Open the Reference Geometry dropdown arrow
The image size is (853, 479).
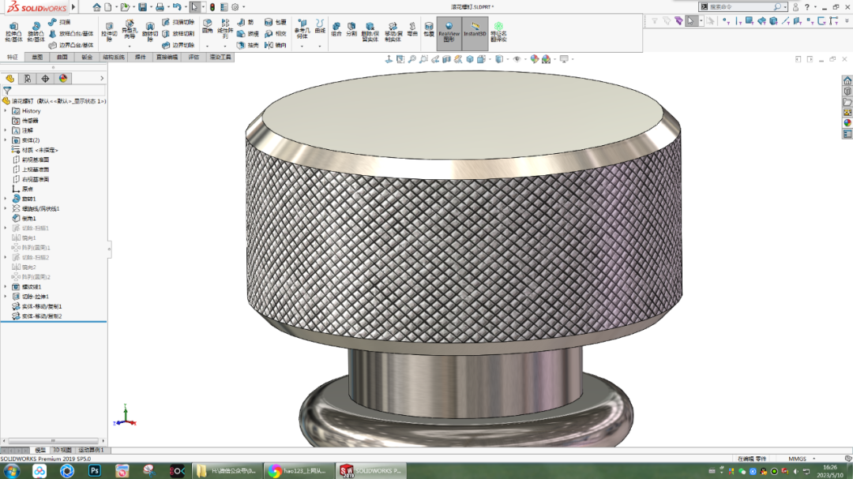point(301,47)
